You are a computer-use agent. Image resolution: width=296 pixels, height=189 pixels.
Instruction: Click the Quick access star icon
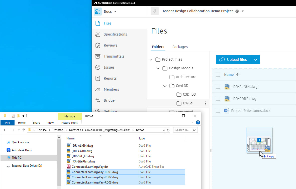click(x=9, y=142)
